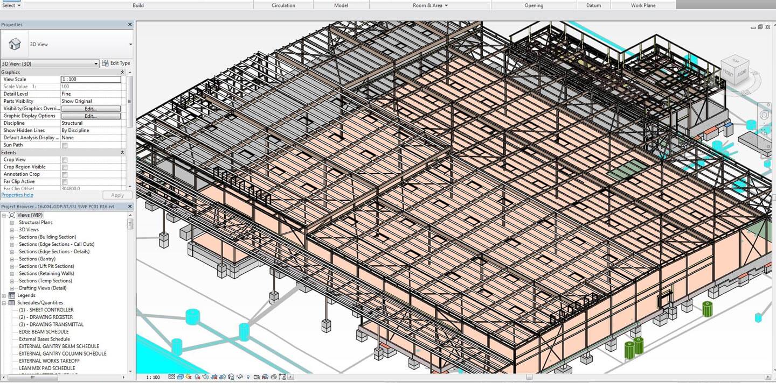Open Detail Level in view control bar

pos(172,377)
